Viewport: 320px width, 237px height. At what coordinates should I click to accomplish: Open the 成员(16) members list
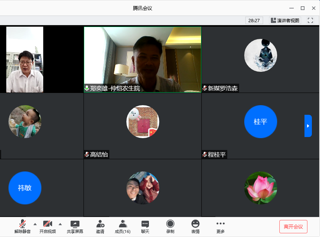point(123,224)
